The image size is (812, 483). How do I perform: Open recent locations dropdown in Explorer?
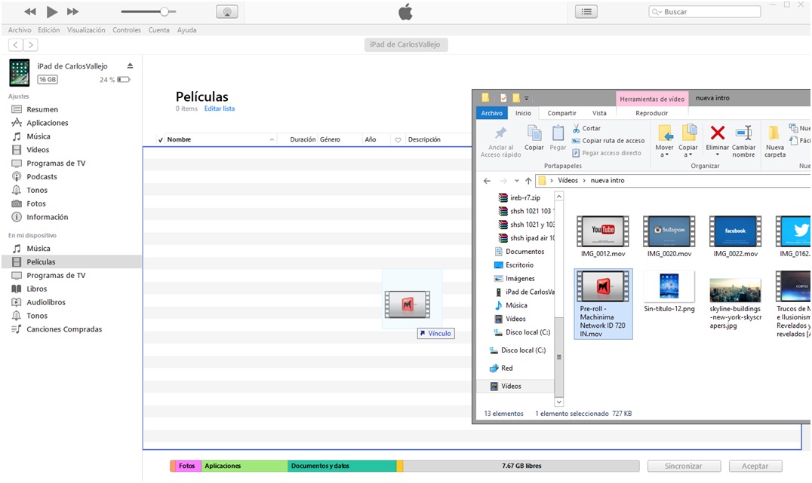517,181
